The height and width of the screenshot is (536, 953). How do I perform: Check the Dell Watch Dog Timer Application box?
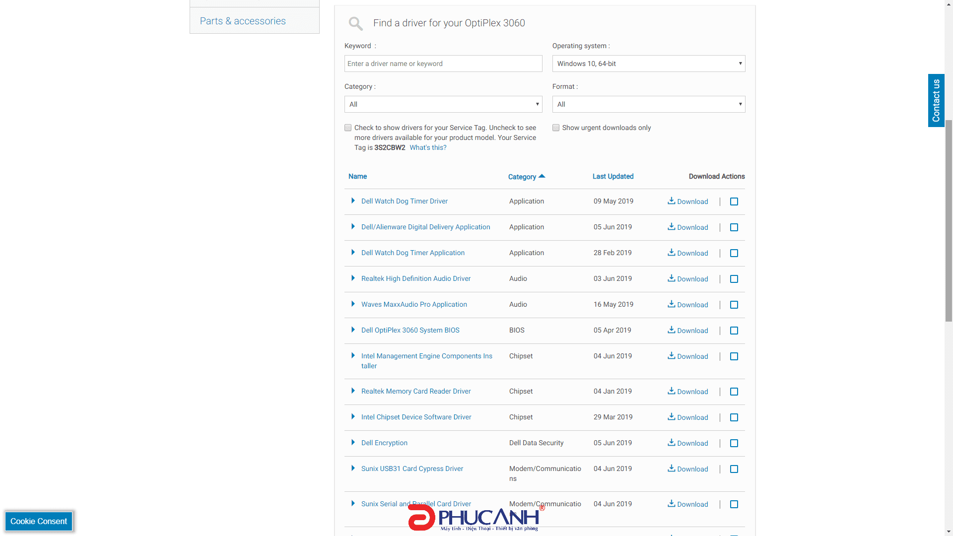734,253
